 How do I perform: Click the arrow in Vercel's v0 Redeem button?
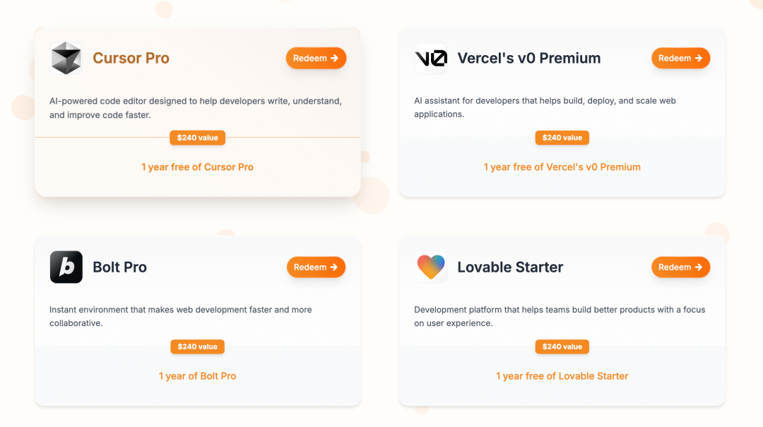click(699, 58)
